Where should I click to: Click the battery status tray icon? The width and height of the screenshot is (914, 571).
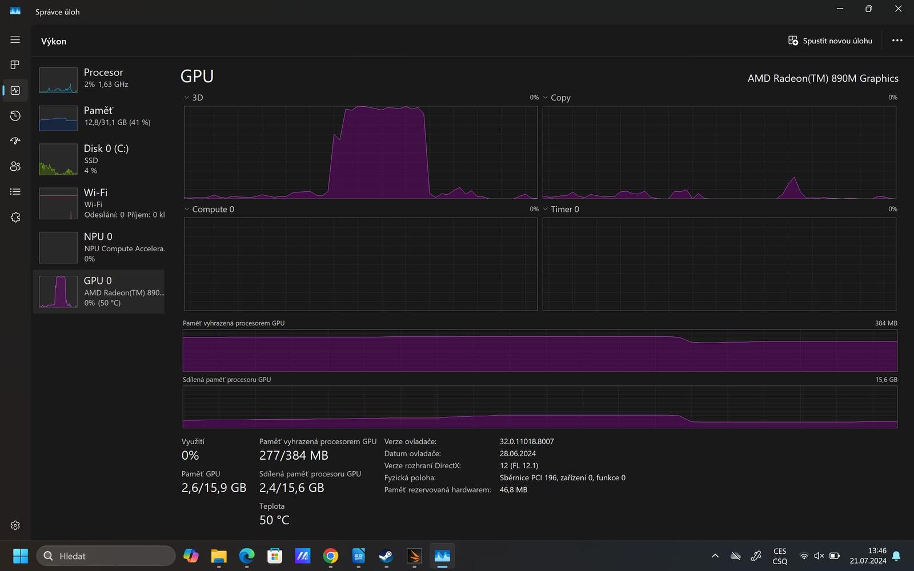pos(835,556)
